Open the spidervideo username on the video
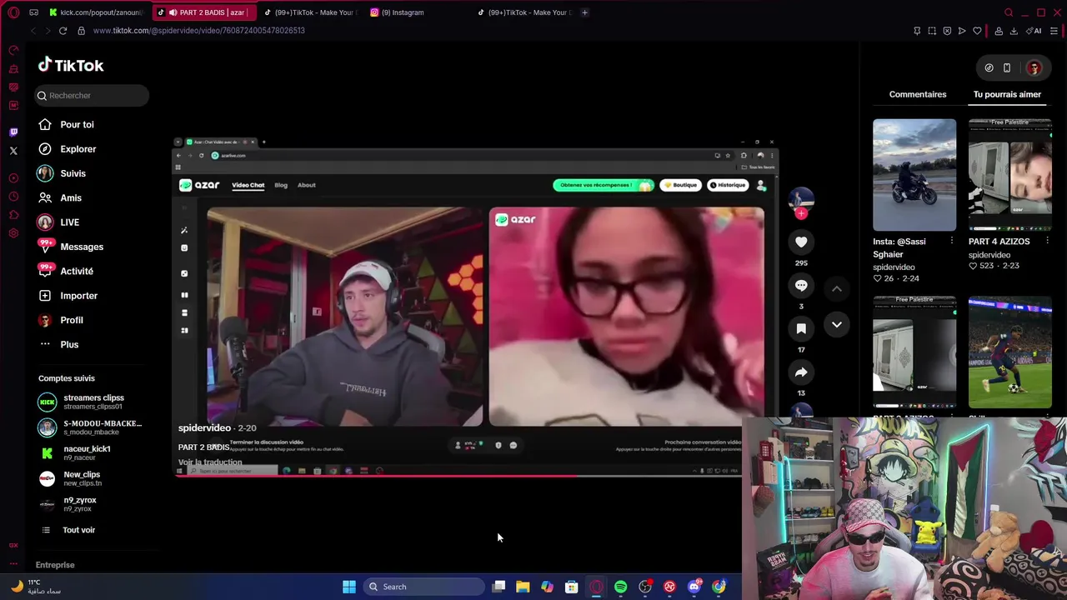Image resolution: width=1067 pixels, height=600 pixels. coord(204,427)
